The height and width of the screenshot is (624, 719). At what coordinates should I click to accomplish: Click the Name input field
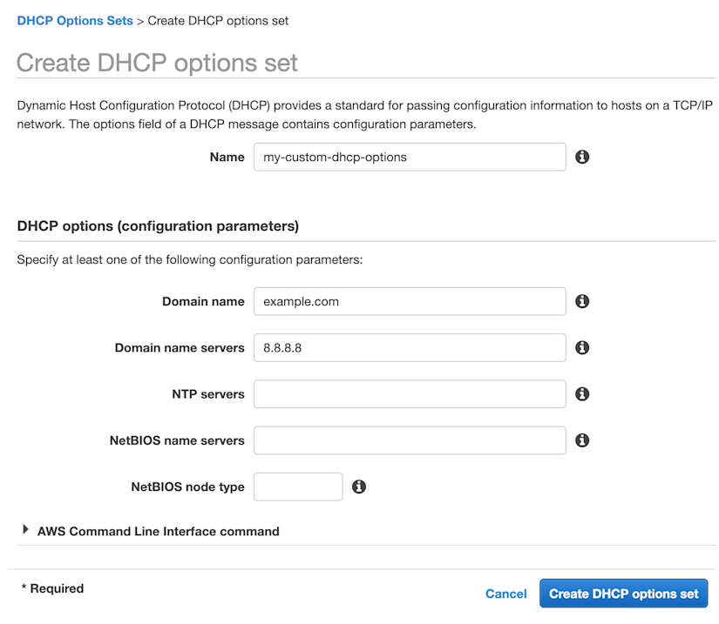click(410, 157)
